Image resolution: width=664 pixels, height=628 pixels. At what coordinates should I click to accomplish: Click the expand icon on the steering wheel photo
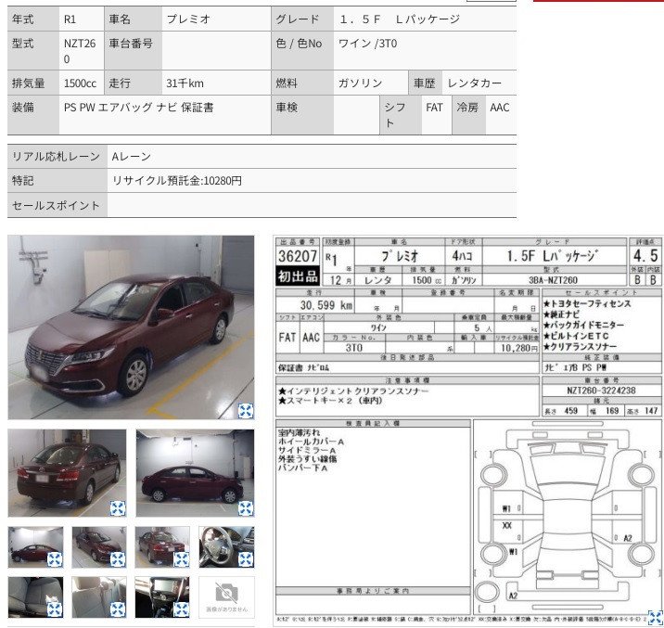(x=246, y=559)
